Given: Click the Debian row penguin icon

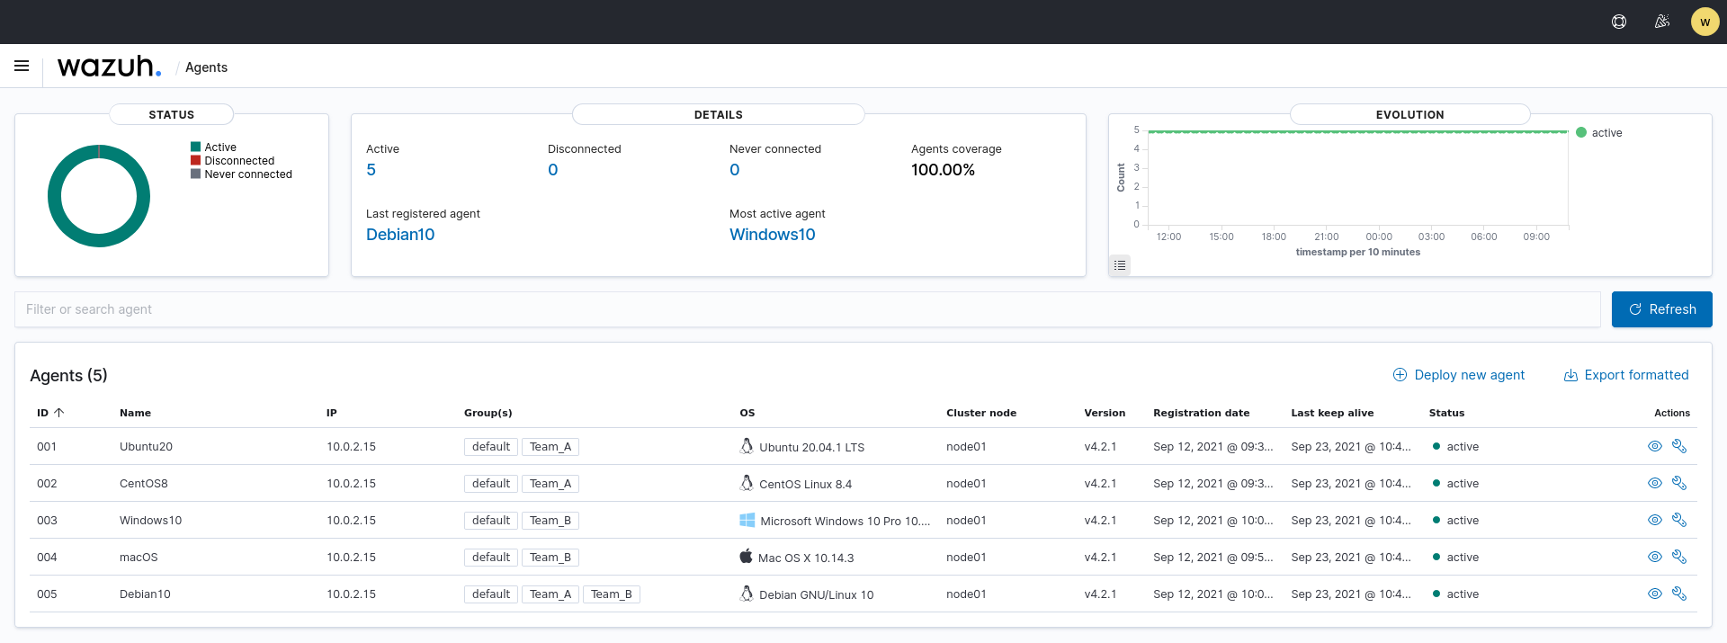Looking at the screenshot, I should [747, 594].
